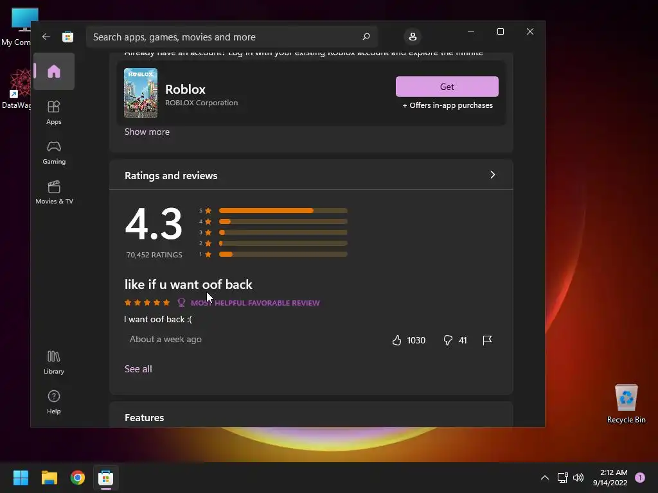This screenshot has height=493, width=658.
Task: Click review title 'like if u want oof back'
Action: click(188, 284)
